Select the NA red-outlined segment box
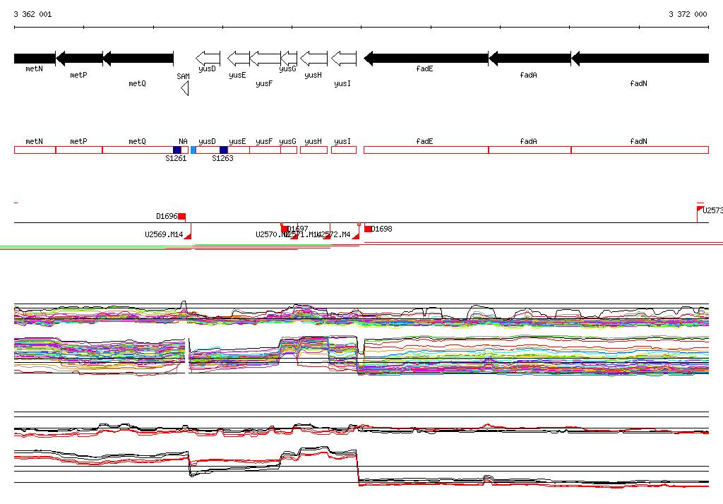 pos(184,150)
